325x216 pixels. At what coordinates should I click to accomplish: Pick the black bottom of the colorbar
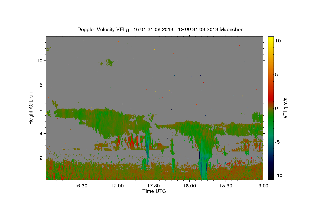(x=271, y=177)
